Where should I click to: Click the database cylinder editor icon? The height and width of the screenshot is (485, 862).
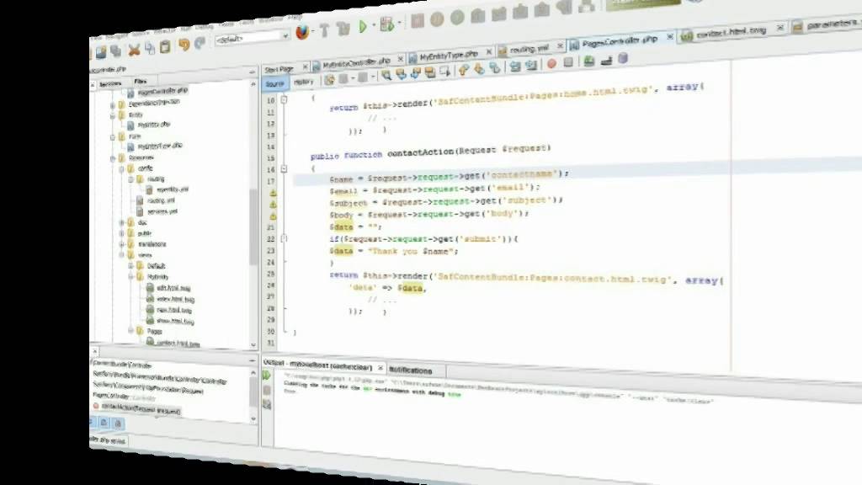coord(622,58)
